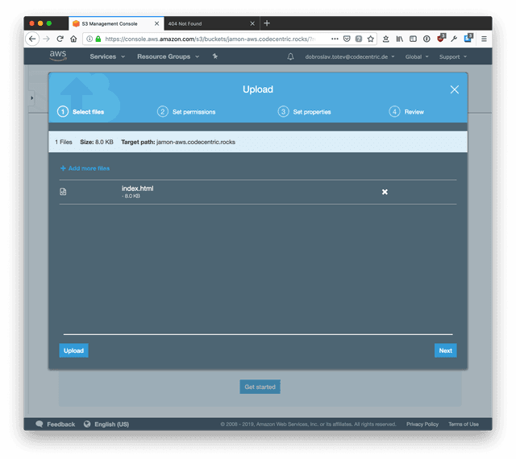The image size is (516, 459).
Task: Open the Support dropdown menu
Action: 453,56
